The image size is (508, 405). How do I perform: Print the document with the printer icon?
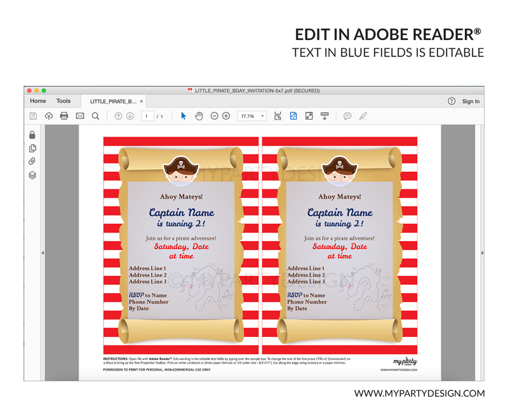(x=64, y=116)
